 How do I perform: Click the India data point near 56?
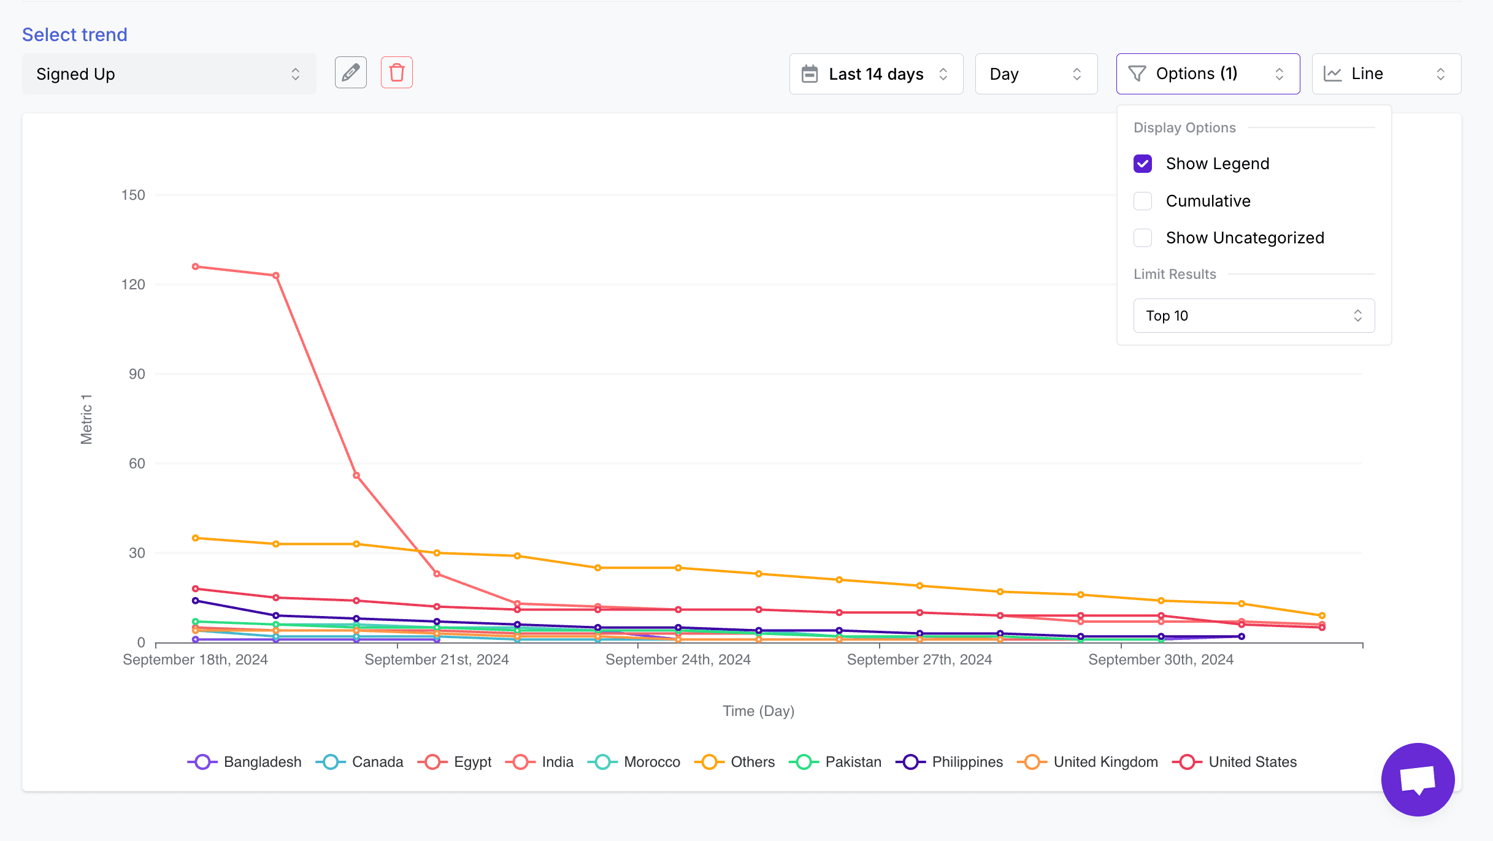click(356, 476)
